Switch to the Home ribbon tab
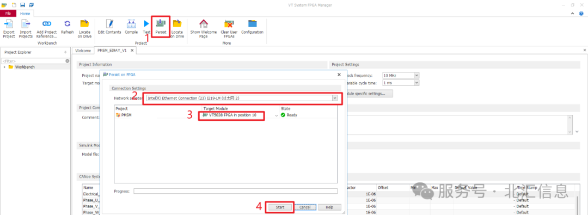The image size is (588, 215). tap(25, 14)
